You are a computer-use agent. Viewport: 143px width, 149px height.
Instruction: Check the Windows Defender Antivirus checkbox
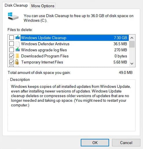(12, 44)
